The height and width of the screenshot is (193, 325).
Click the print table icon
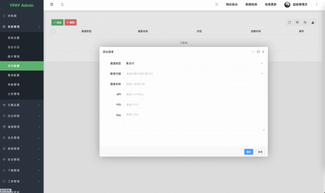pyautogui.click(x=305, y=22)
